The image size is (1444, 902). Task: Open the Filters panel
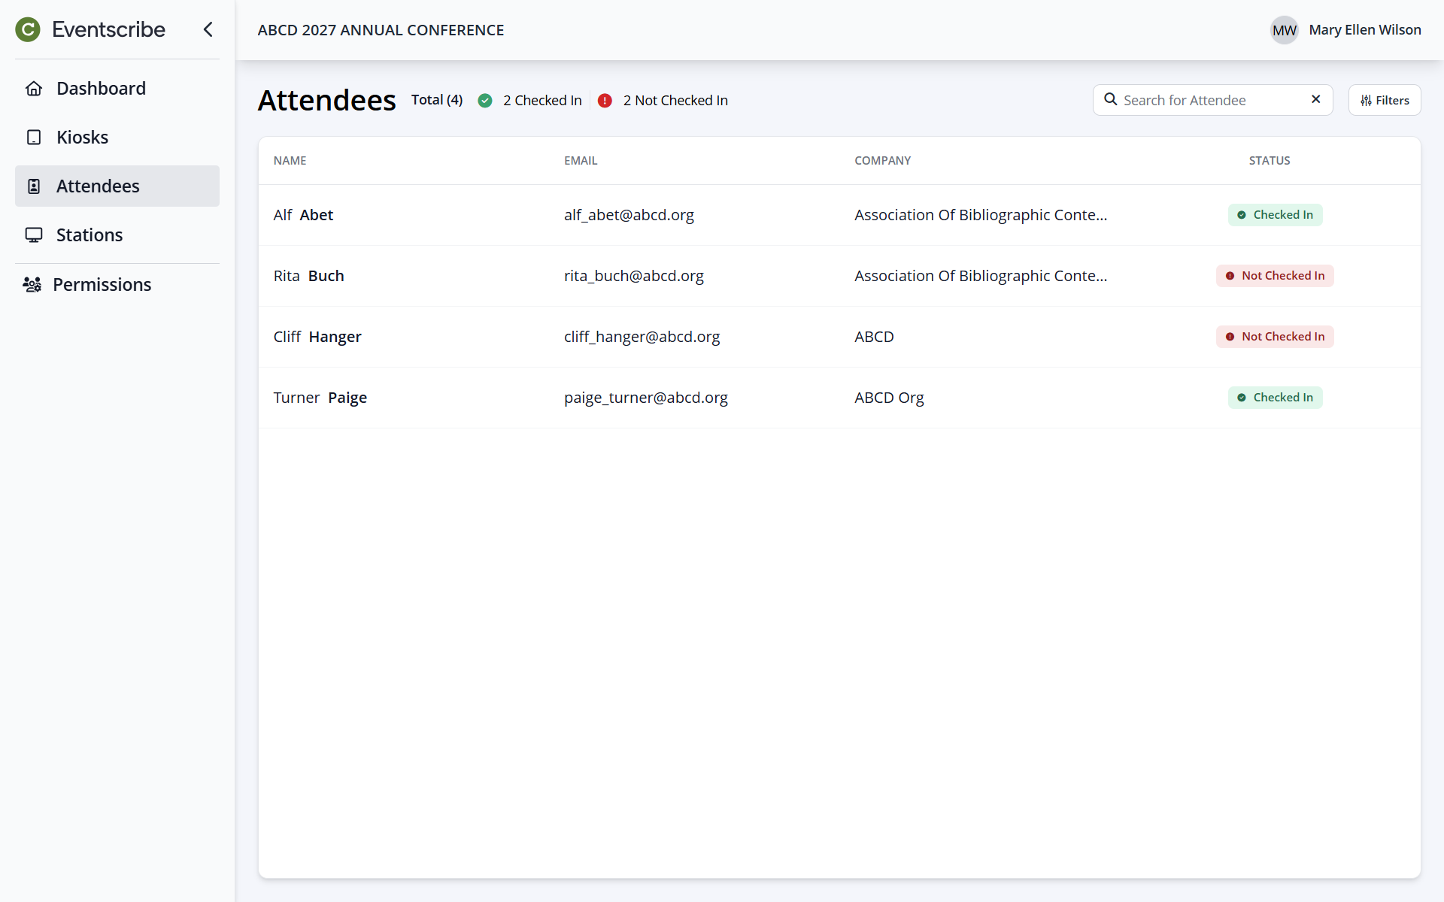tap(1384, 100)
